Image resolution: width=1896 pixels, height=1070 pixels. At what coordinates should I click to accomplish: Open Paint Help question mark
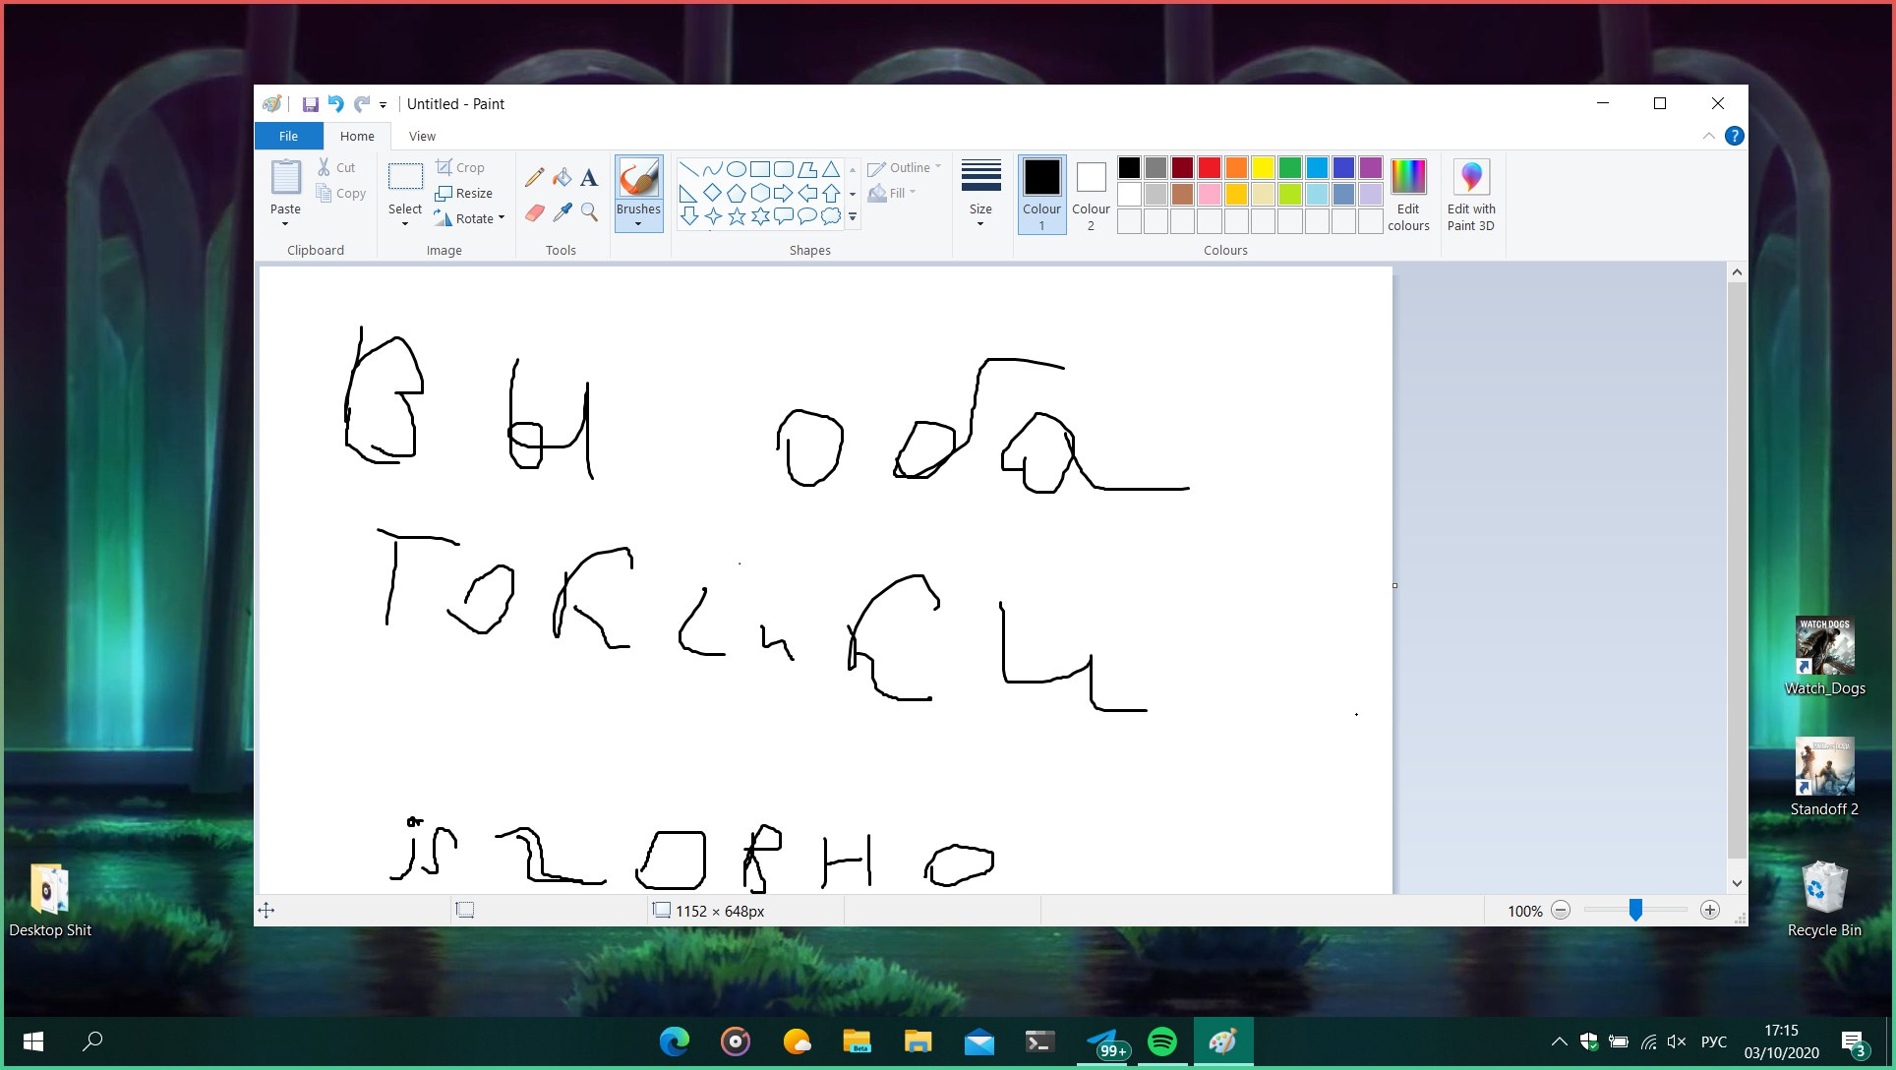pos(1734,137)
